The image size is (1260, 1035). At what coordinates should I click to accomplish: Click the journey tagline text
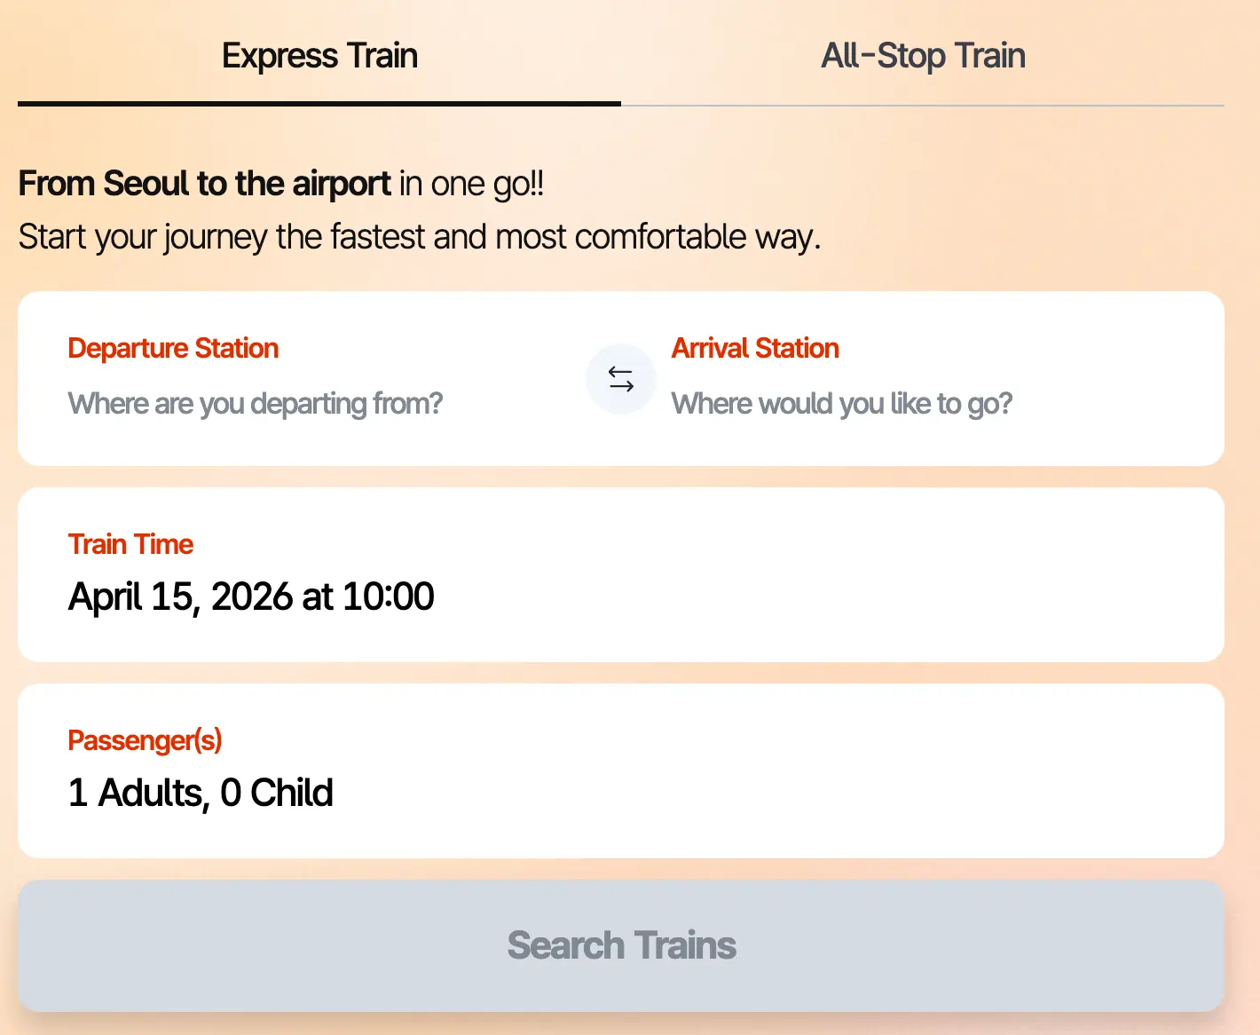tap(420, 237)
